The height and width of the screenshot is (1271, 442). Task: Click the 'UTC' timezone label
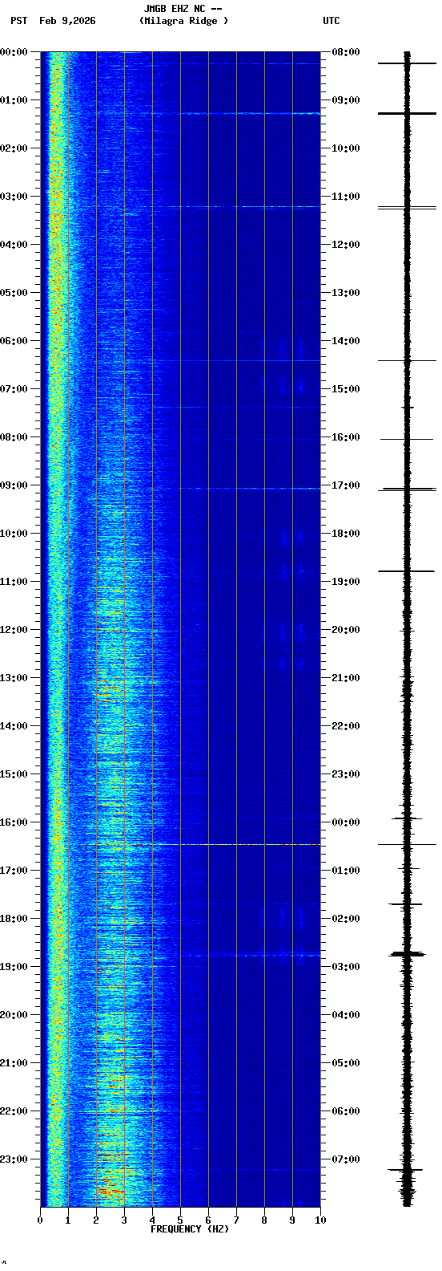331,21
